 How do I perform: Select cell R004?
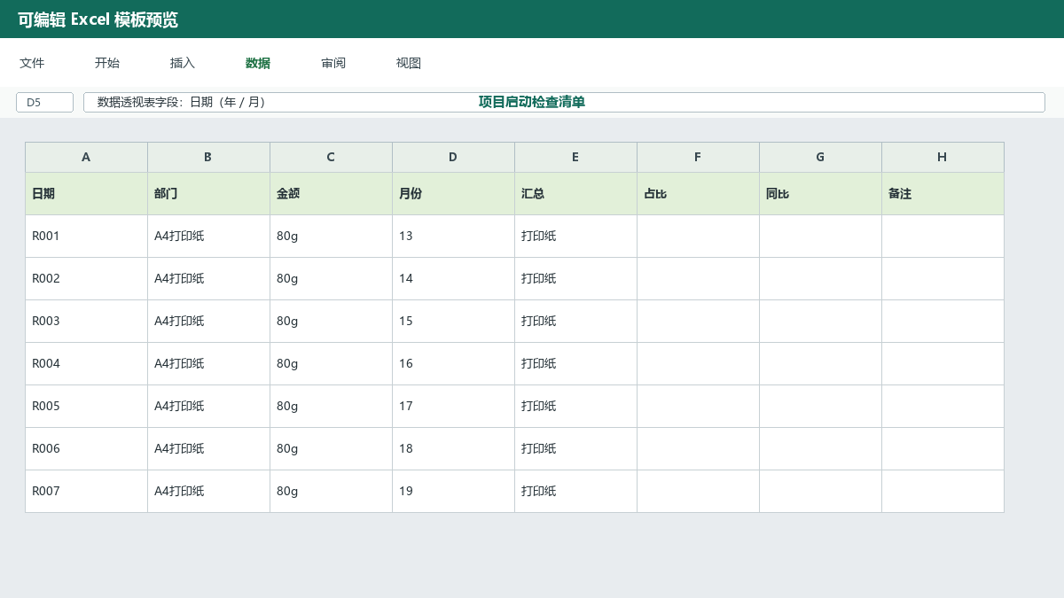86,363
